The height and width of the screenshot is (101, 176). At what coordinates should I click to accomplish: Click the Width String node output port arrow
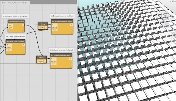point(46,28)
